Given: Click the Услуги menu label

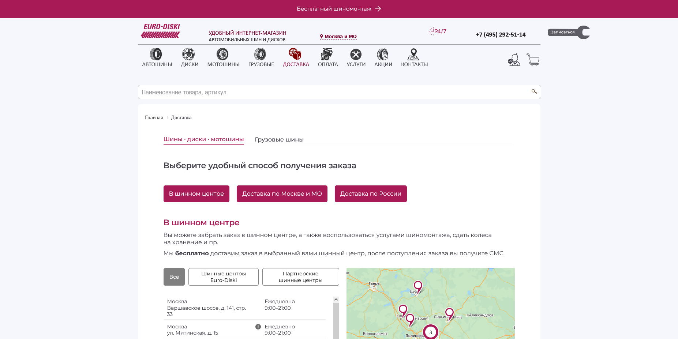Looking at the screenshot, I should (x=356, y=65).
